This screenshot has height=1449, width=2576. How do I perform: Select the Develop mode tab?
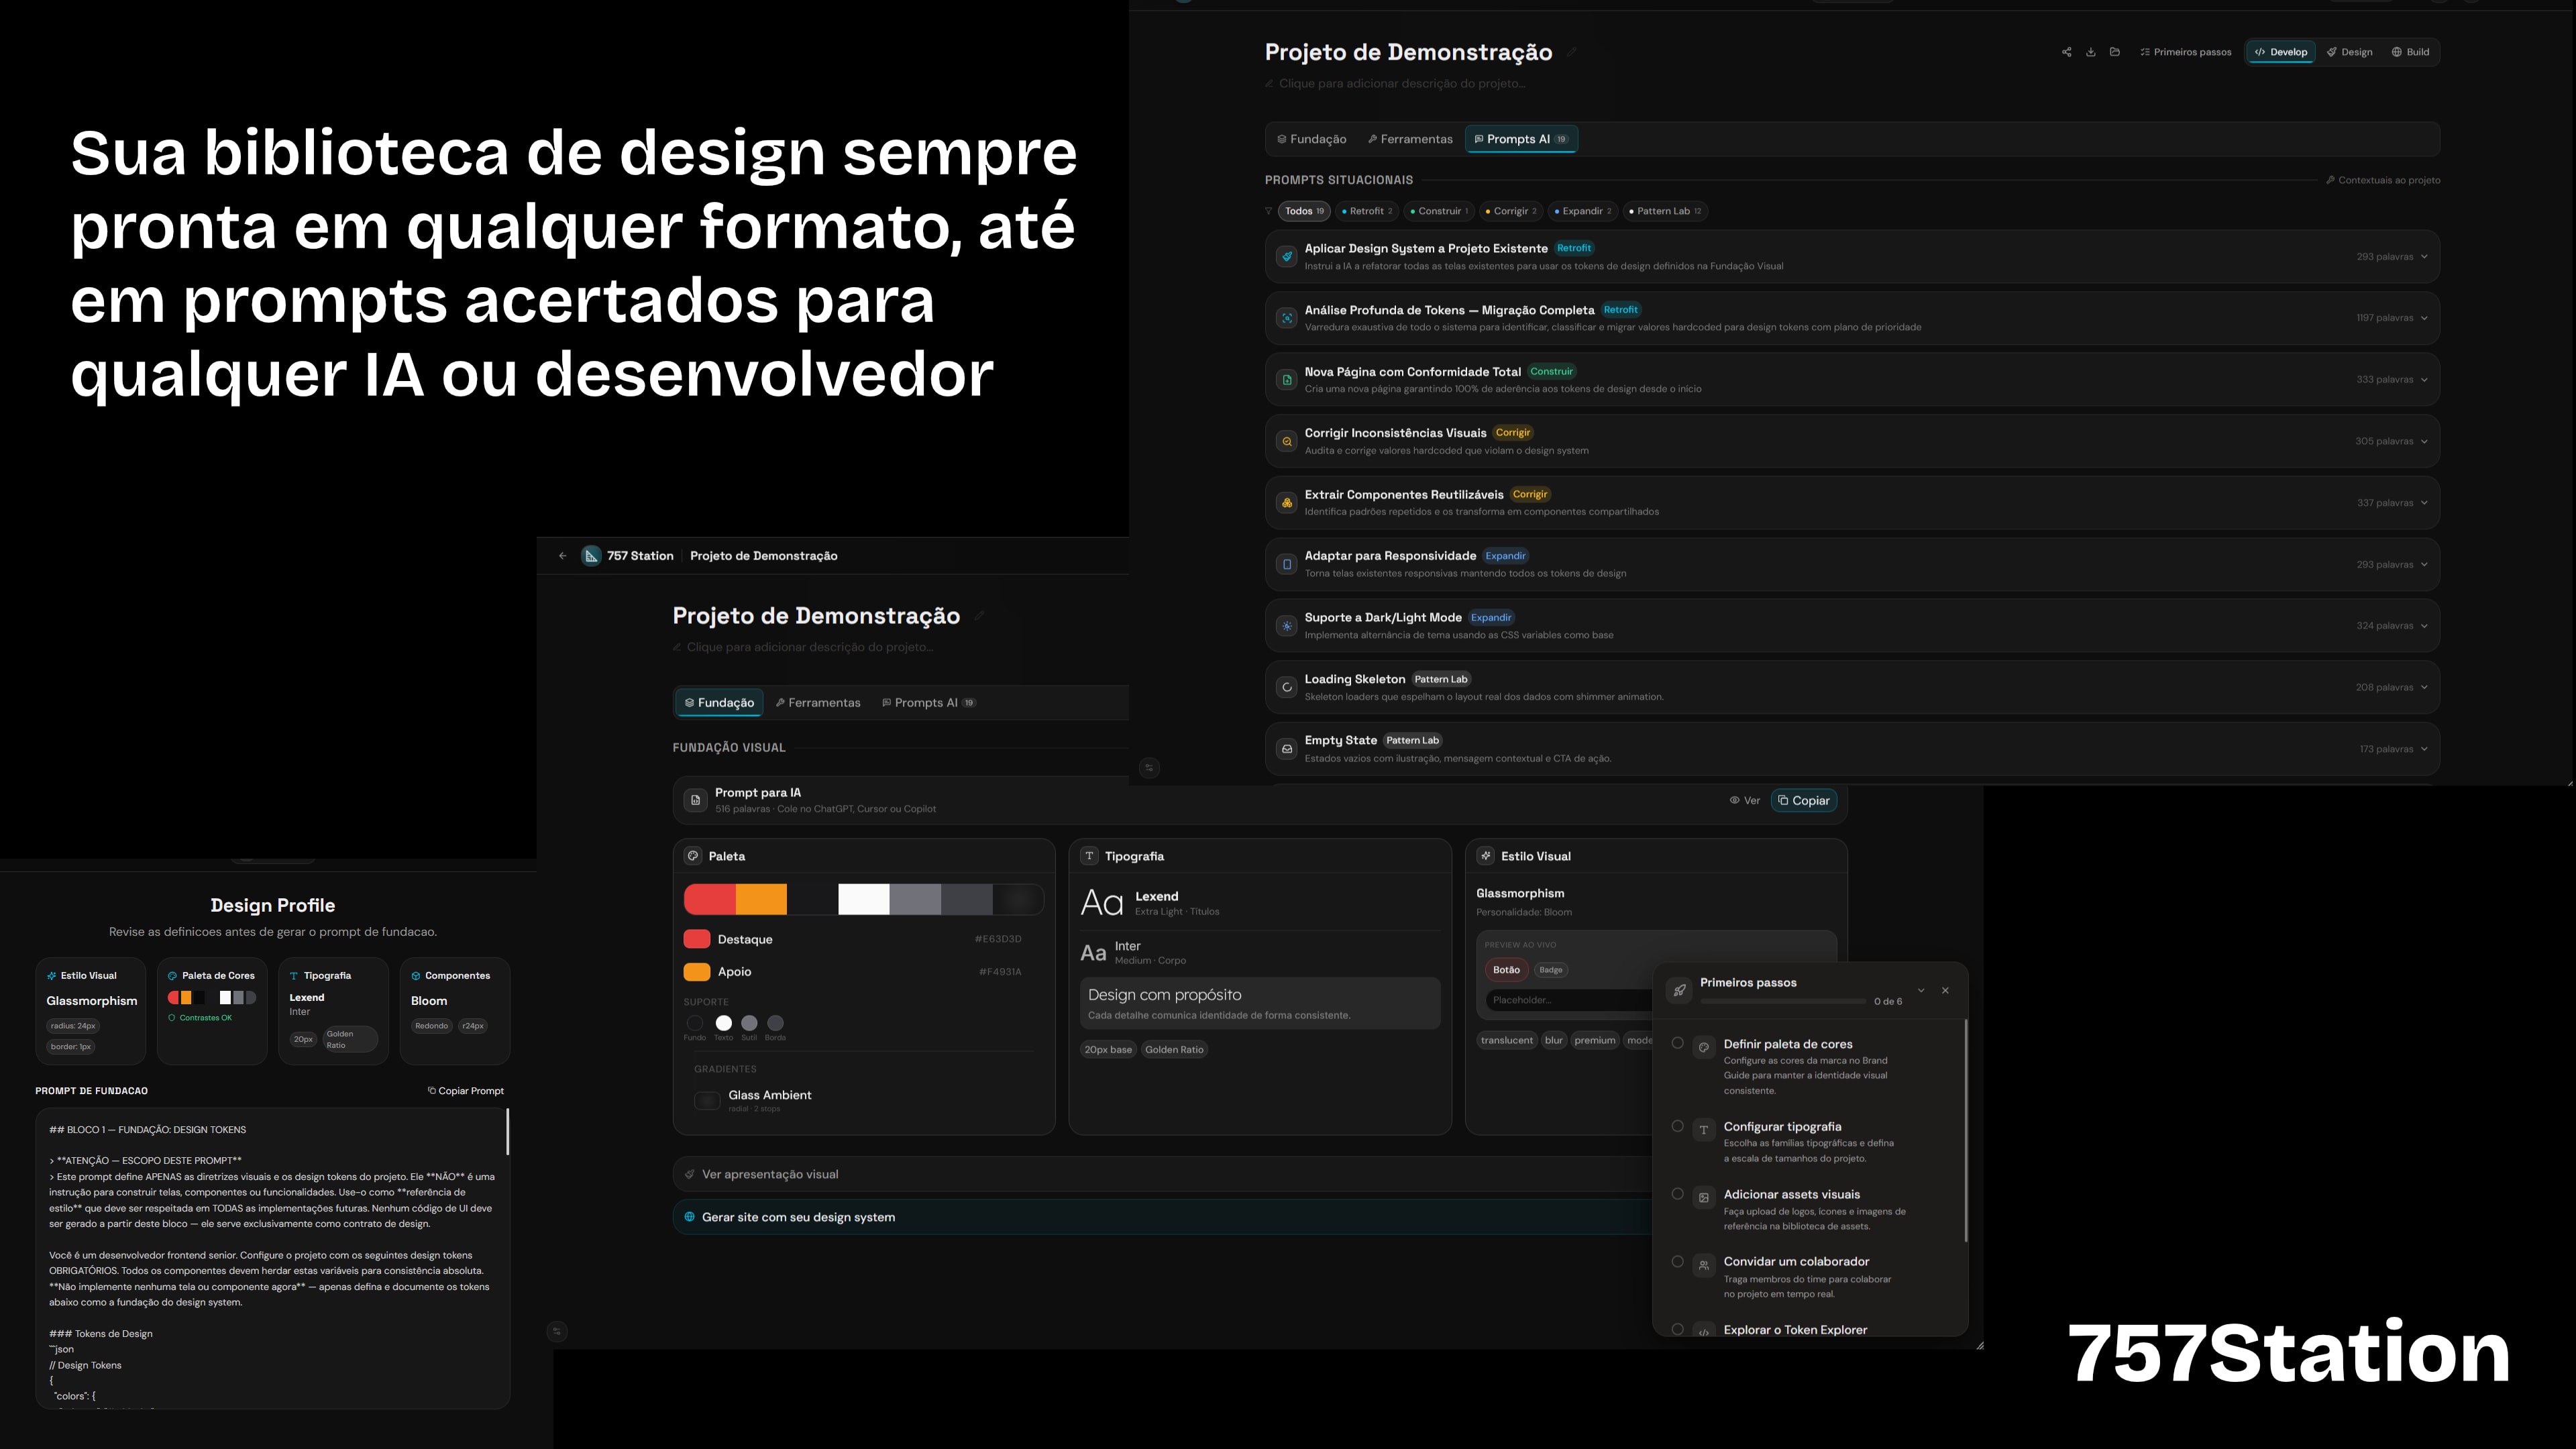pyautogui.click(x=2281, y=52)
